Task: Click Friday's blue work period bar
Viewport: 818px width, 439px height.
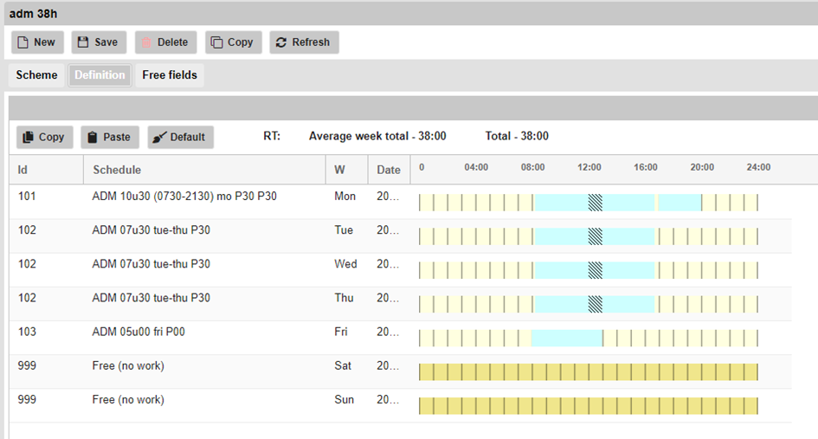Action: (x=566, y=338)
